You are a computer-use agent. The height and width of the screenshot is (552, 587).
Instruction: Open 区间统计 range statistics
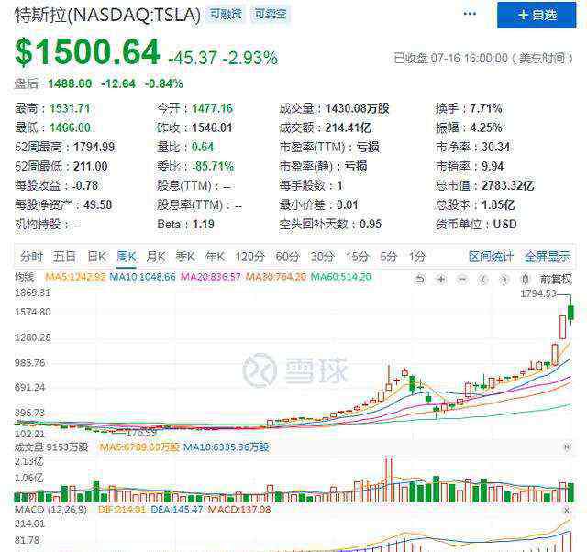click(x=491, y=257)
